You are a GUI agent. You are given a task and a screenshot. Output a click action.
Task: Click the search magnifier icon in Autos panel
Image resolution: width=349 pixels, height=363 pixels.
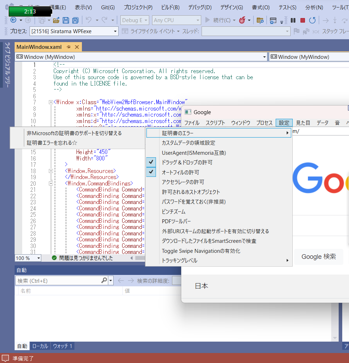coord(104,281)
